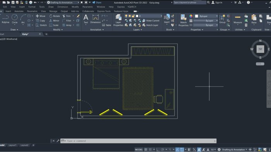The width and height of the screenshot is (271, 152).
Task: Activate Match Properties tool
Action: tap(184, 20)
